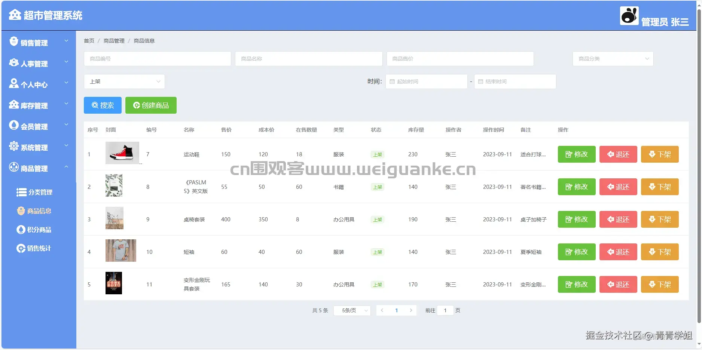Open the 商品信息 submenu item
The width and height of the screenshot is (702, 350).
click(x=39, y=211)
